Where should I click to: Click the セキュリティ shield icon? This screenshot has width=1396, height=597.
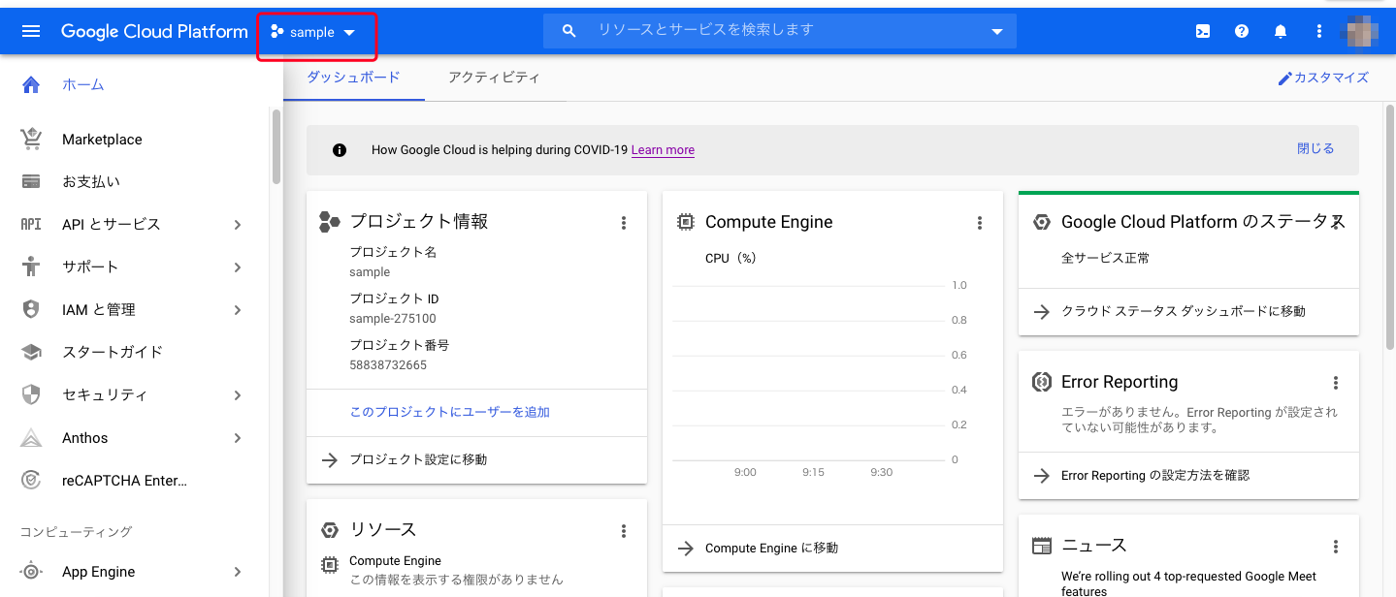[x=31, y=394]
